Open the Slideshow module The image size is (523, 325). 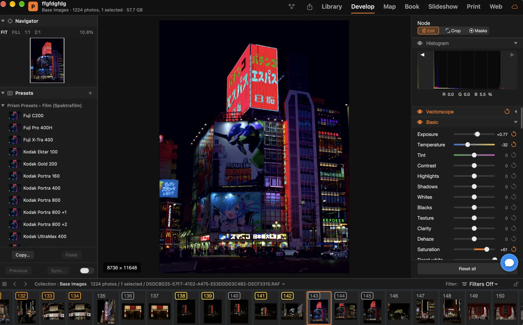pyautogui.click(x=443, y=7)
